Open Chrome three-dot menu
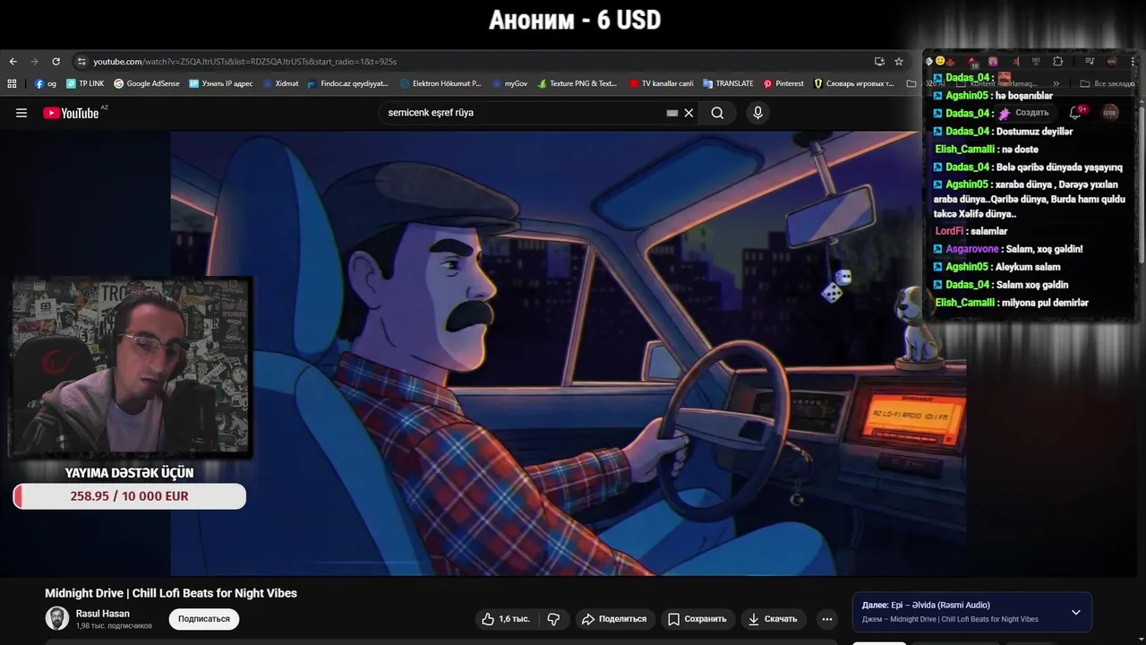This screenshot has width=1146, height=645. point(1133,61)
